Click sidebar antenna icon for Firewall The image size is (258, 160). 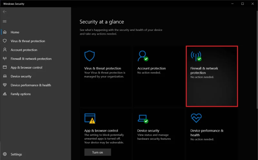tap(5, 58)
